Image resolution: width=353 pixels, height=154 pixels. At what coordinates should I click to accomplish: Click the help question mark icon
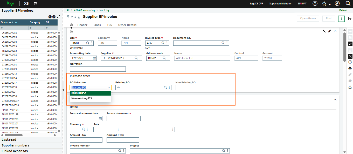pyautogui.click(x=315, y=3)
